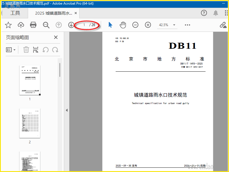Activate the selection arrow tool
The image size is (229, 172).
[x=110, y=25]
